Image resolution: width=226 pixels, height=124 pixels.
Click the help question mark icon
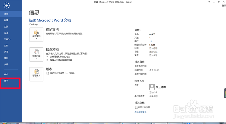coord(209,2)
